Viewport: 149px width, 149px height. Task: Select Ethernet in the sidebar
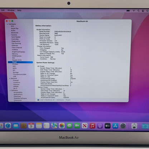(15, 45)
